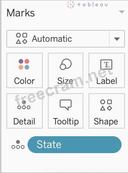128x173 pixels.
Task: Open the Tooltip text editor
Action: point(66,122)
